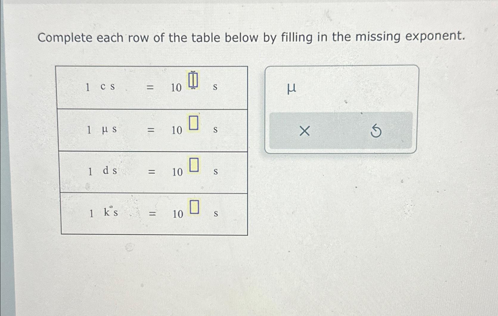Click the 1 ds table row
The width and height of the screenshot is (498, 316).
(153, 172)
